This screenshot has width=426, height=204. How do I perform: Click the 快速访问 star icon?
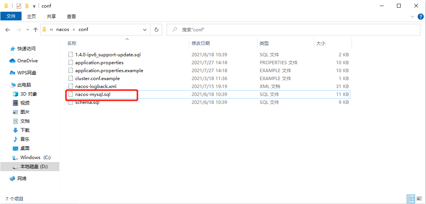pyautogui.click(x=12, y=49)
